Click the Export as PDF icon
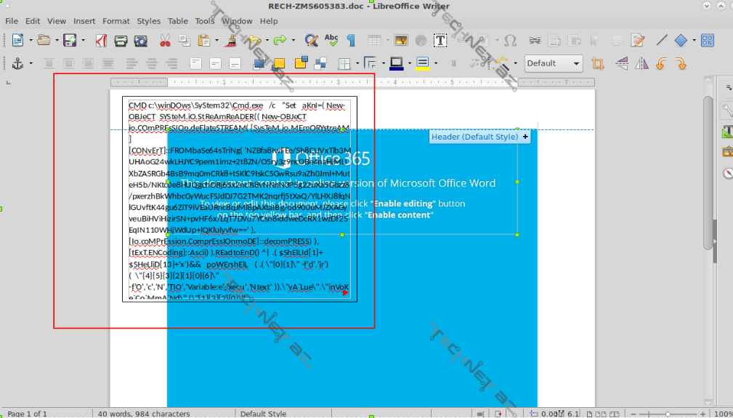This screenshot has width=733, height=418. coord(100,41)
